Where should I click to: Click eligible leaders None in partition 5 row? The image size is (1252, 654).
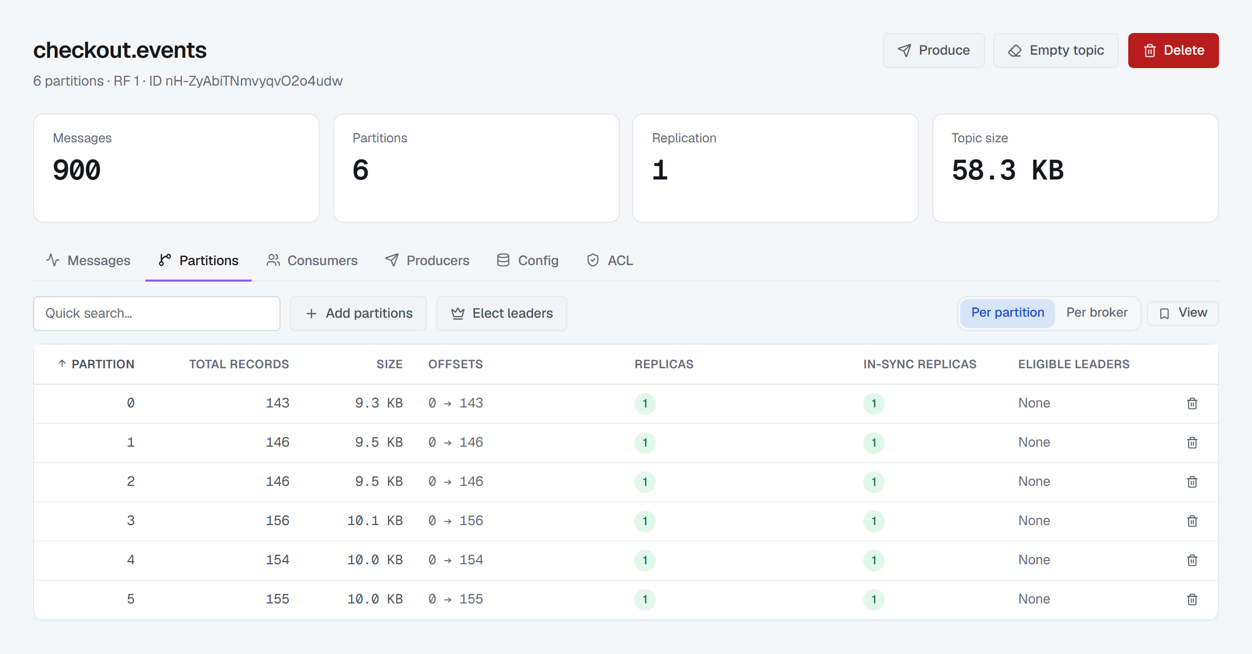click(1034, 599)
